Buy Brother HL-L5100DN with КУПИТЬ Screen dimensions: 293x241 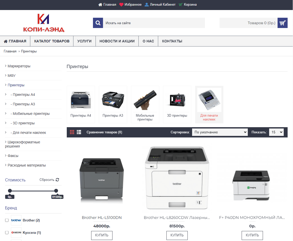102,235
